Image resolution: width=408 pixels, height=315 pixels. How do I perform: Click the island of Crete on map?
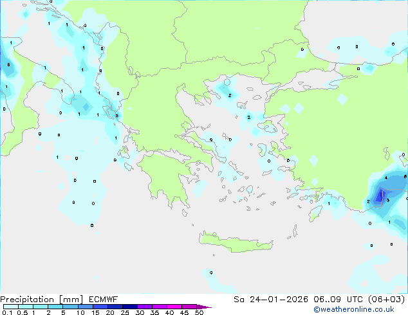[236, 243]
